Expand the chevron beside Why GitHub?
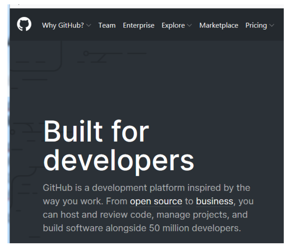The width and height of the screenshot is (290, 247). pyautogui.click(x=89, y=25)
